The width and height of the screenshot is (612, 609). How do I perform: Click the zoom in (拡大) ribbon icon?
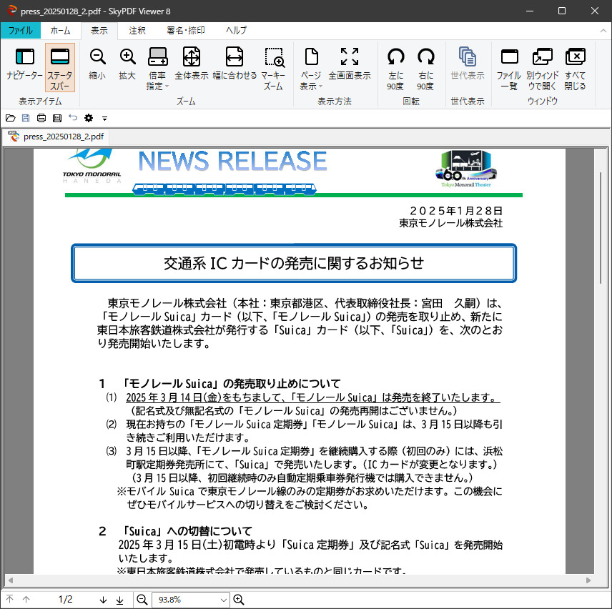[x=127, y=64]
